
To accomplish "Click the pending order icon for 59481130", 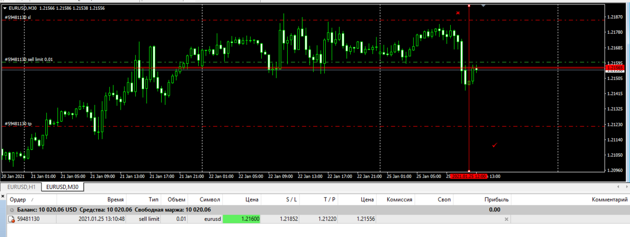I will pyautogui.click(x=12, y=219).
